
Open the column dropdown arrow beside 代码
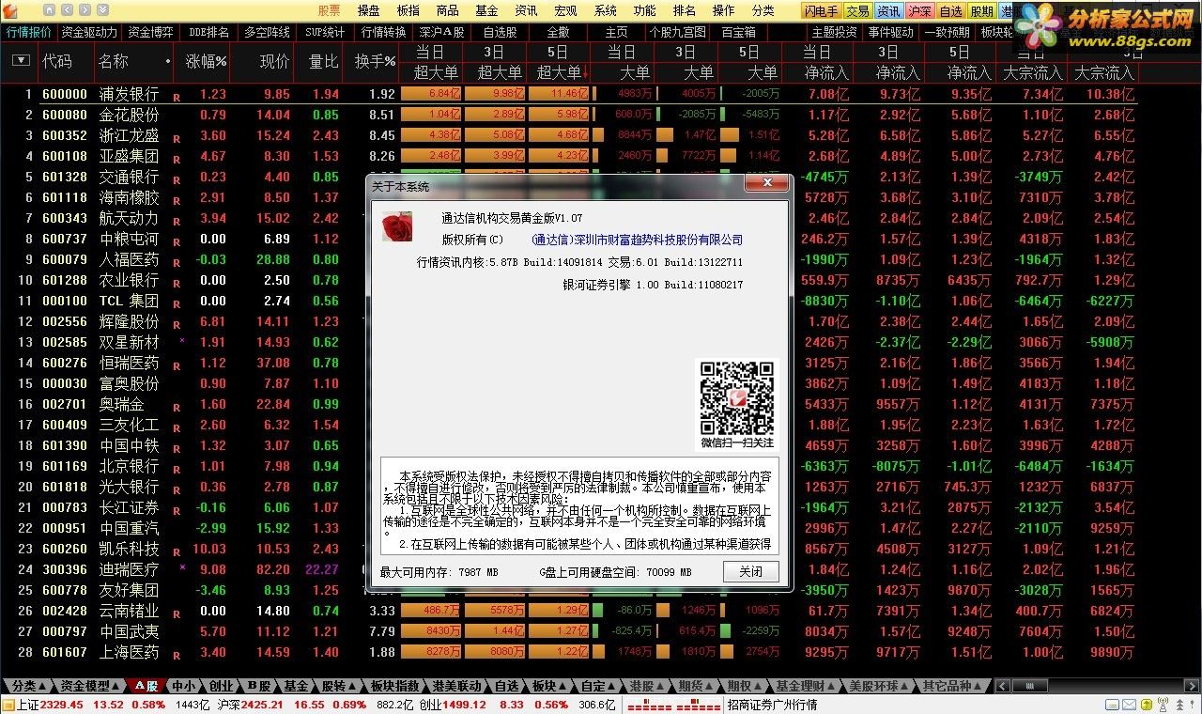[21, 61]
